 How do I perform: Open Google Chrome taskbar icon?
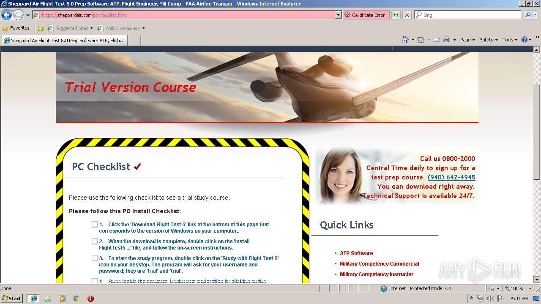tap(77, 299)
